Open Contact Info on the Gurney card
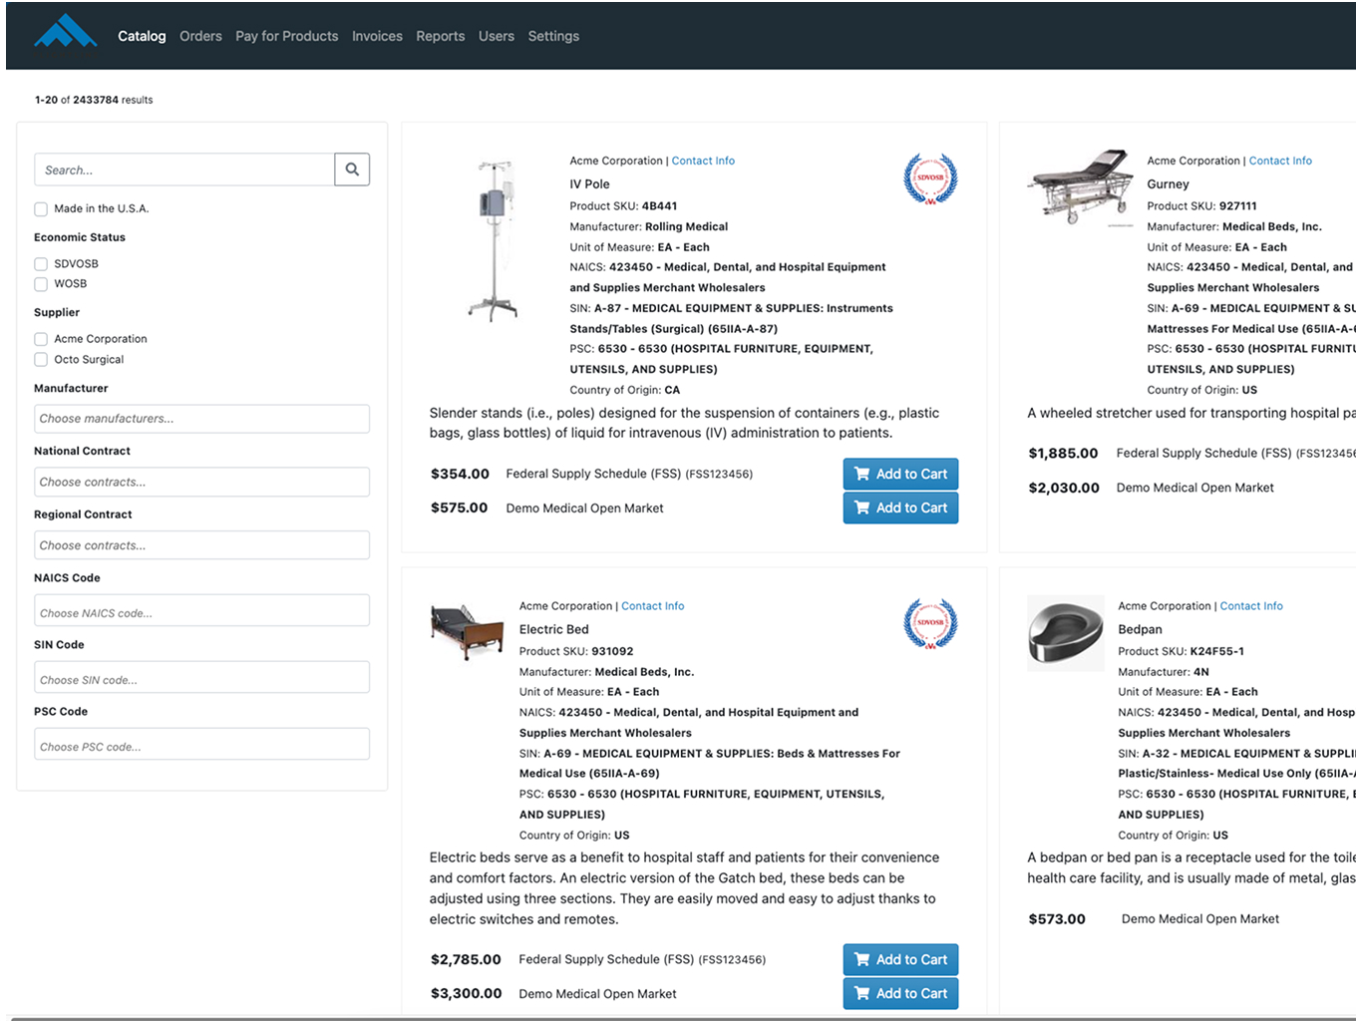The width and height of the screenshot is (1356, 1021). coord(1280,161)
